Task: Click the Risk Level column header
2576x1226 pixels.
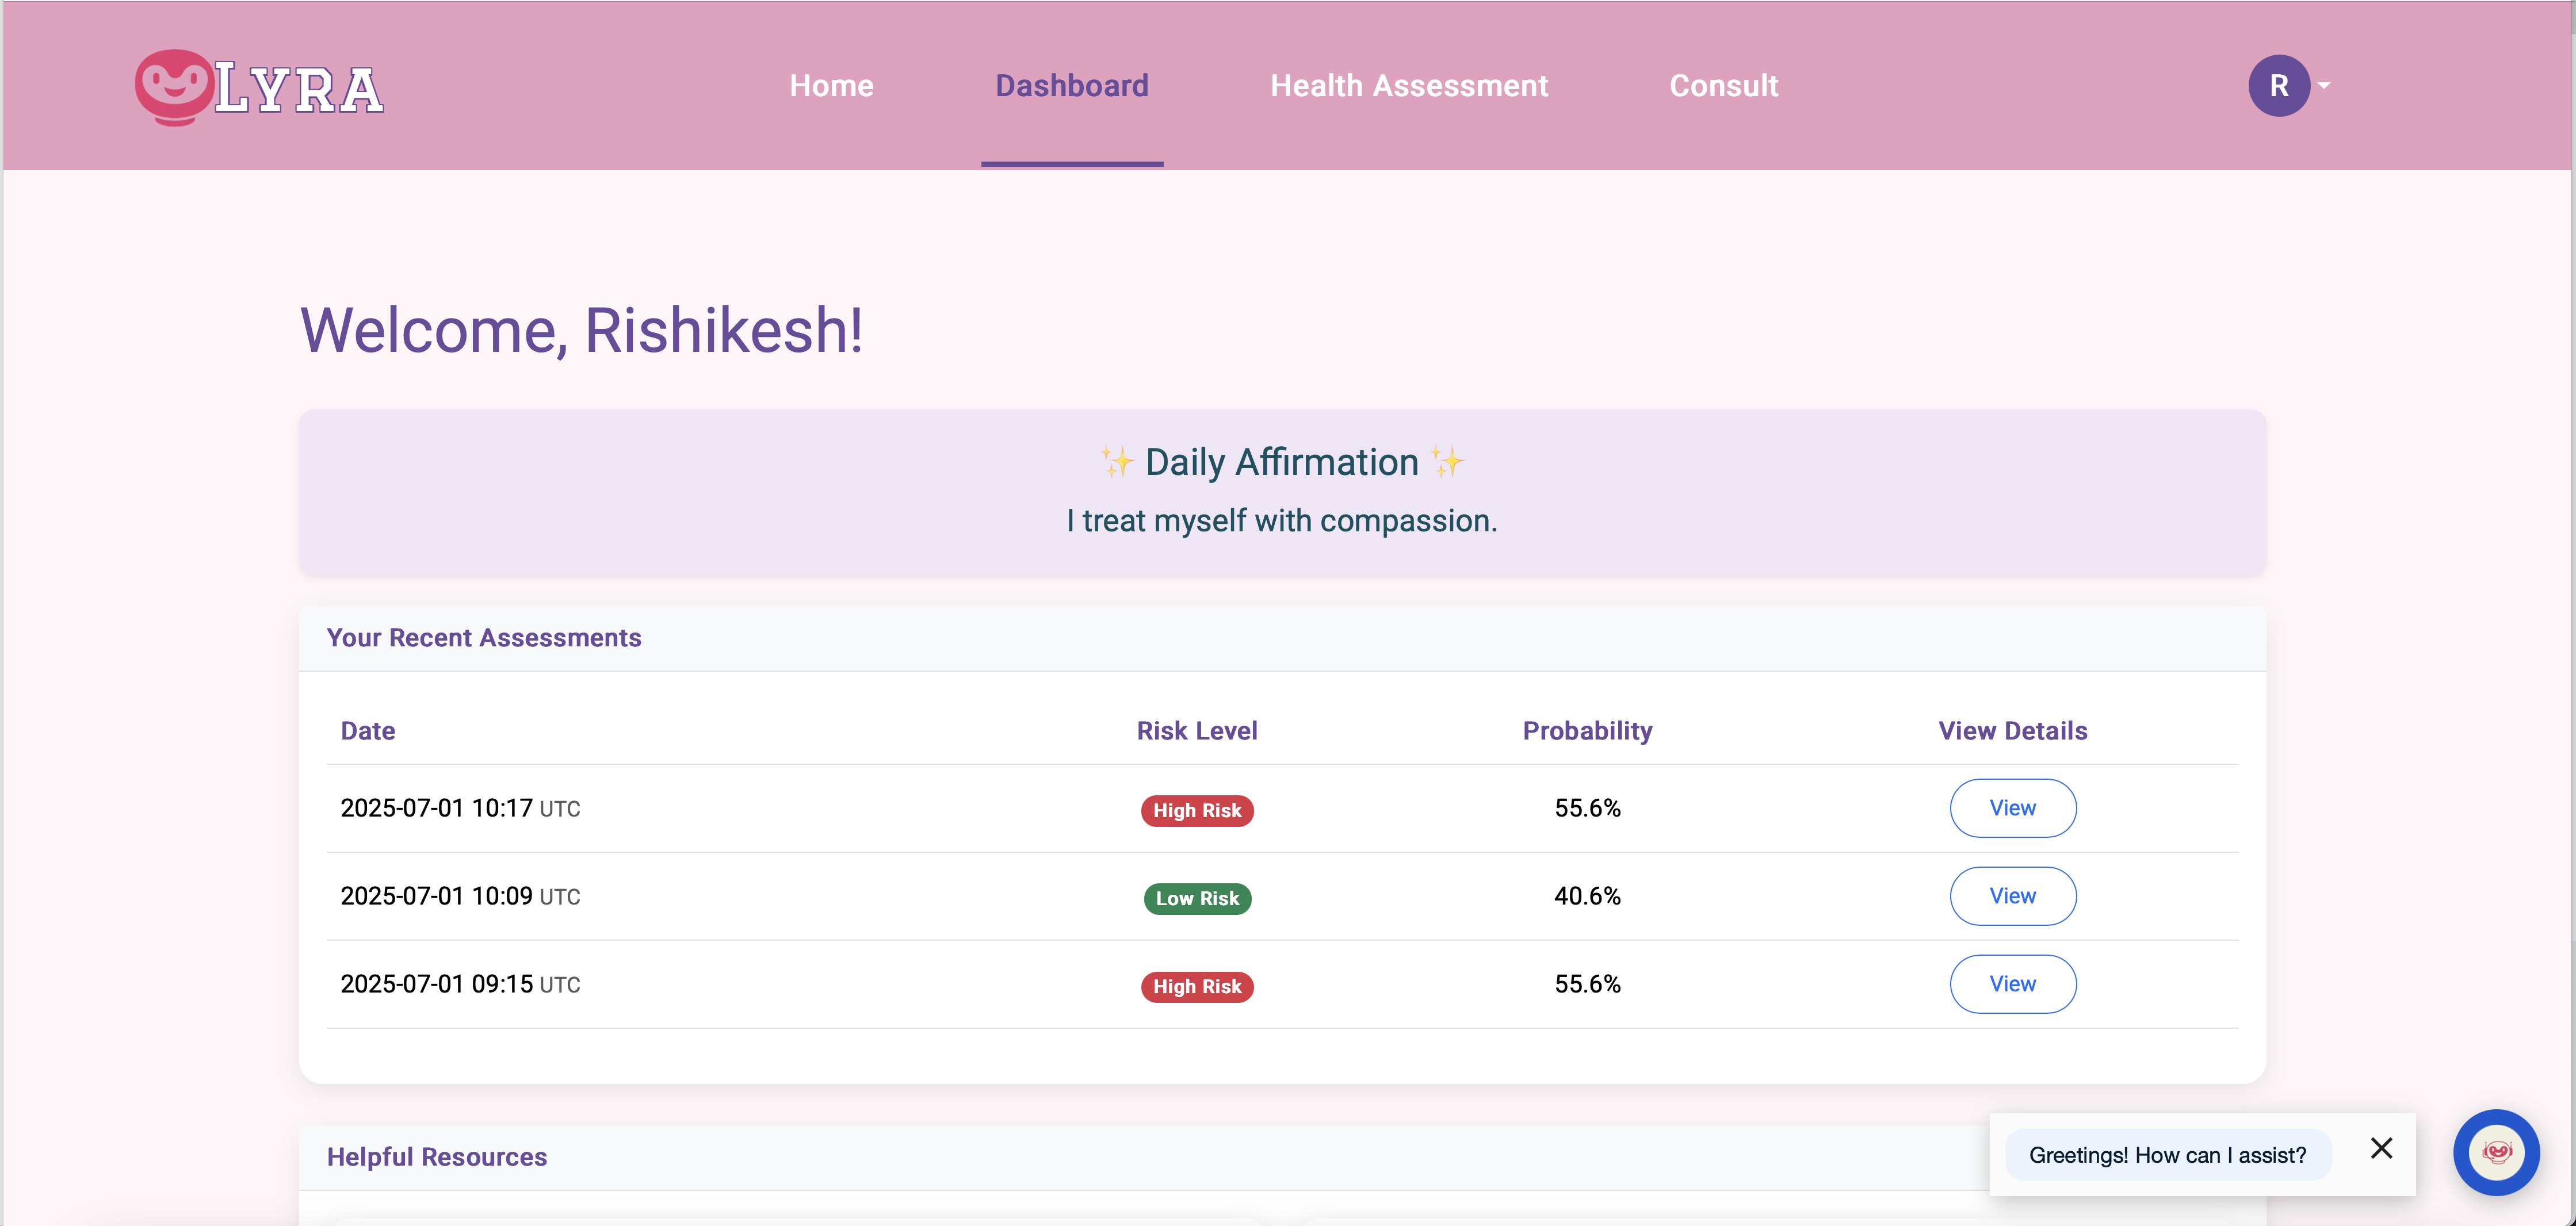Action: (x=1196, y=731)
